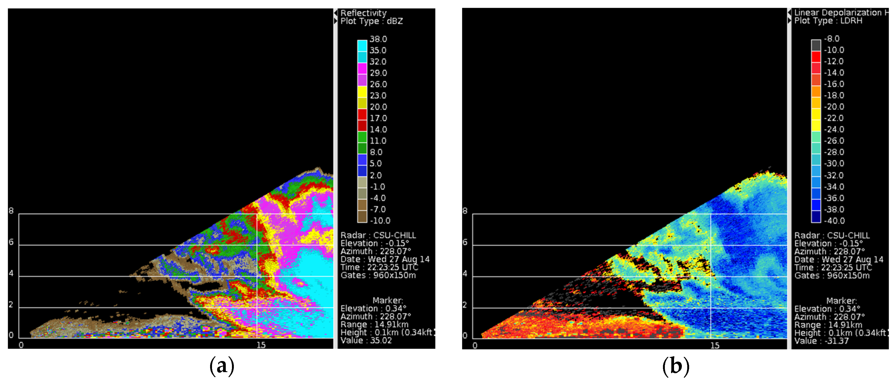Pick the red 17.0 dBZ legend swatch

click(x=362, y=114)
